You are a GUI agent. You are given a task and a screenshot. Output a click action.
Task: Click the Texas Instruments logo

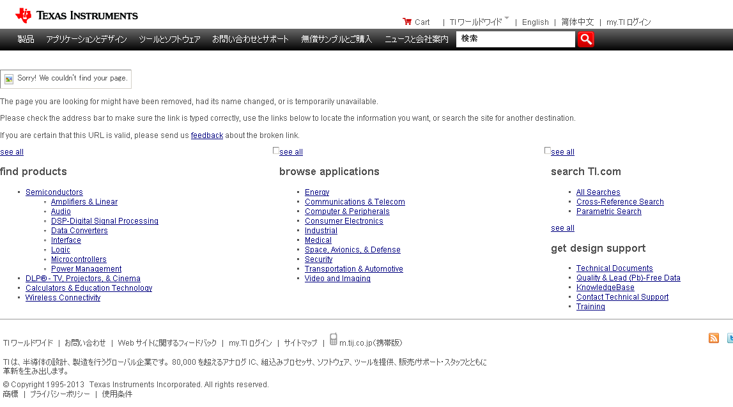coord(77,15)
